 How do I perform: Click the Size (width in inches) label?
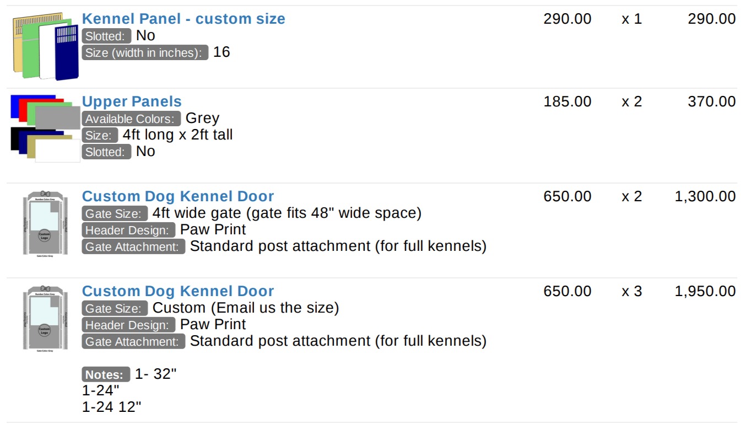pos(145,53)
